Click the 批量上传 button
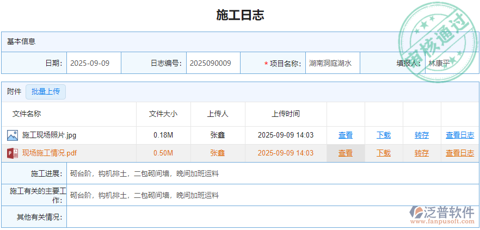480x230 pixels. (x=46, y=92)
